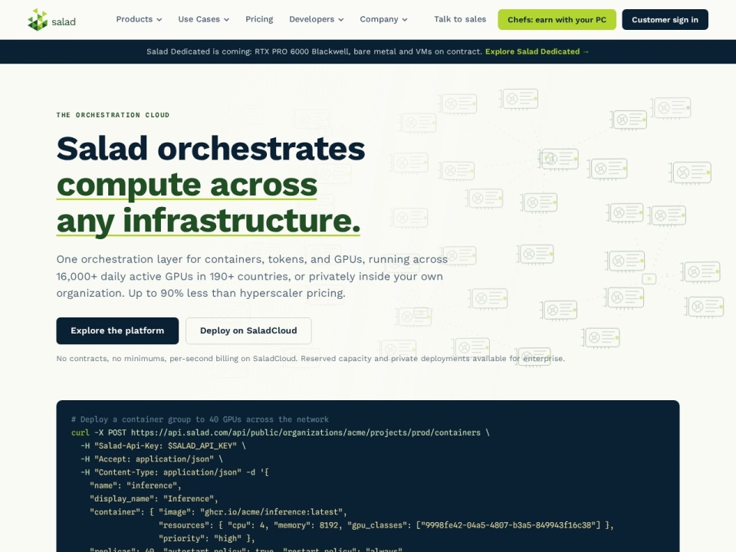736x552 pixels.
Task: Click the "name": "inference" line
Action: 136,486
